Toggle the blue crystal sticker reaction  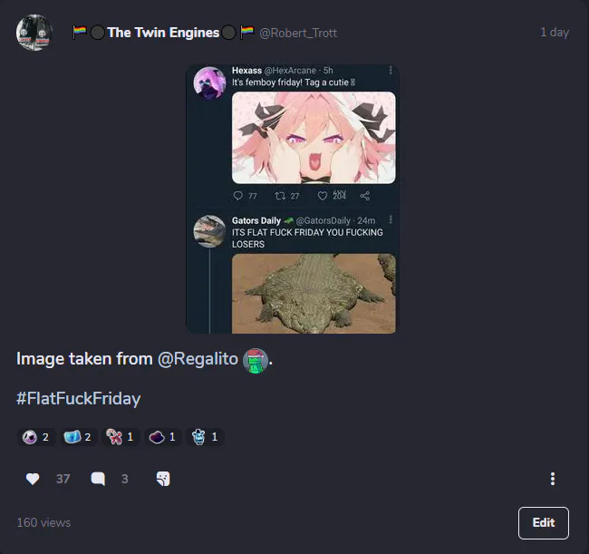(78, 437)
